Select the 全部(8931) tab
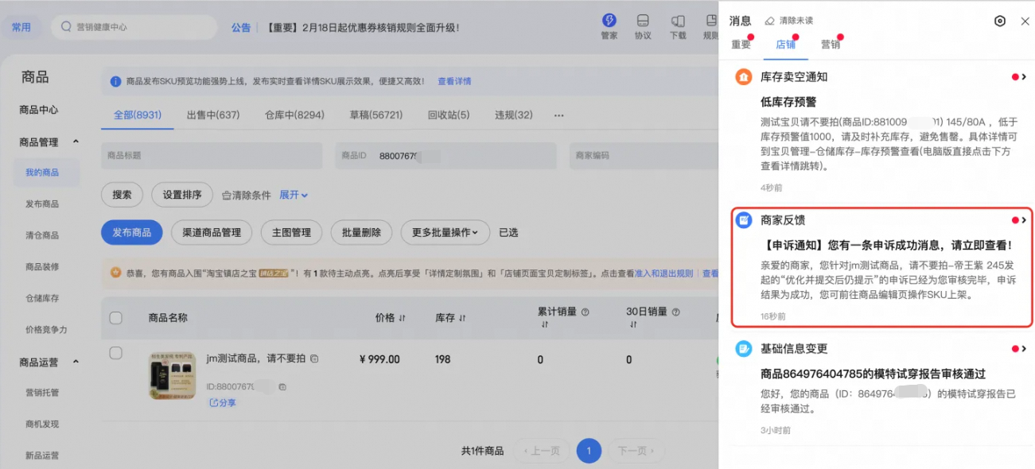Image resolution: width=1035 pixels, height=469 pixels. tap(138, 115)
